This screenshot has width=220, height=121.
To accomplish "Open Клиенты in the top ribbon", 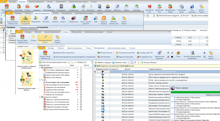I will coord(108,8).
